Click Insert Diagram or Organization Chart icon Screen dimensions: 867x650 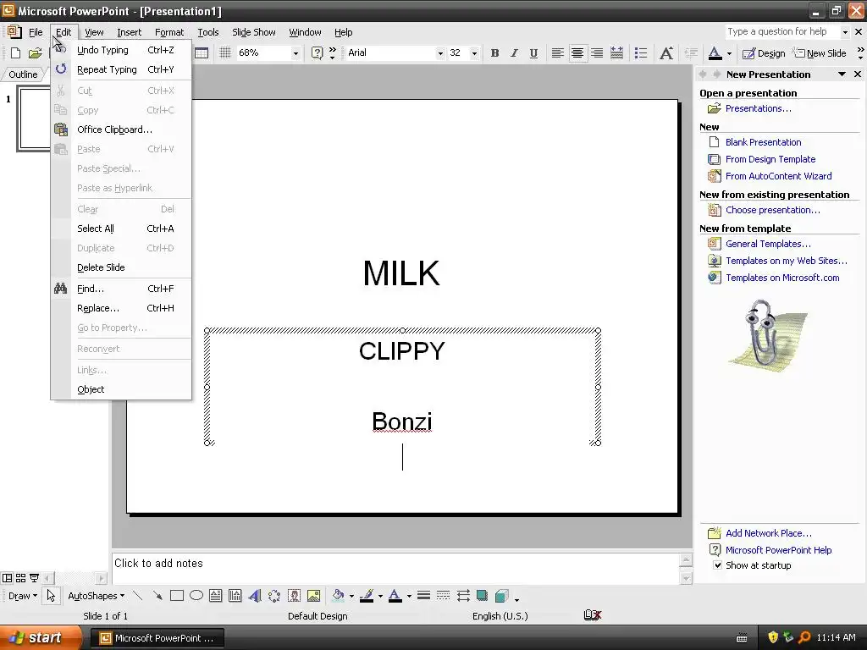click(274, 595)
